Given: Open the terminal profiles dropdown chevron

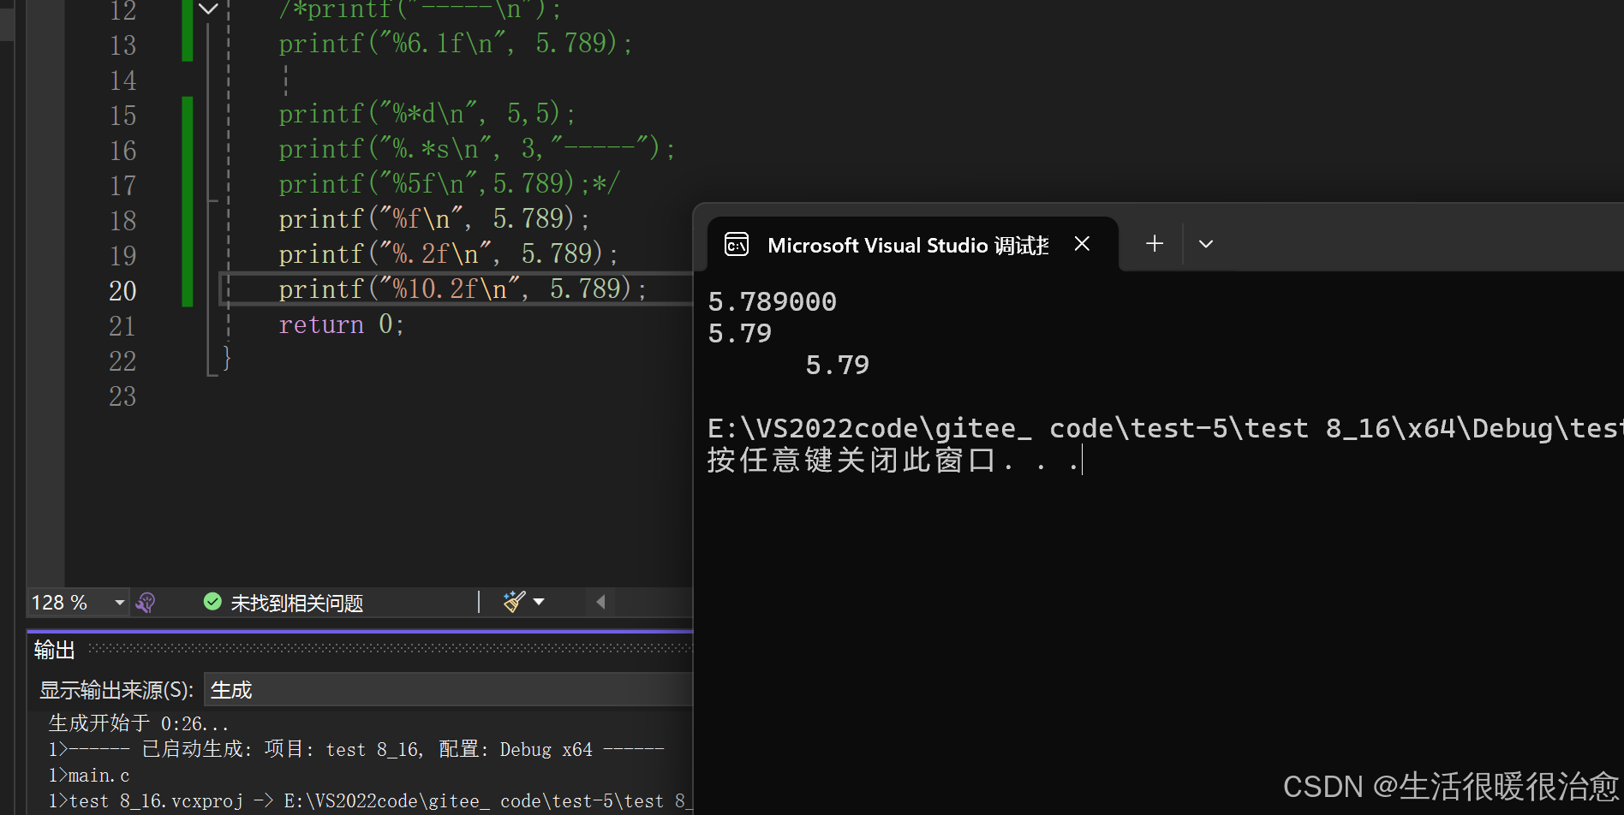Looking at the screenshot, I should pyautogui.click(x=1206, y=244).
